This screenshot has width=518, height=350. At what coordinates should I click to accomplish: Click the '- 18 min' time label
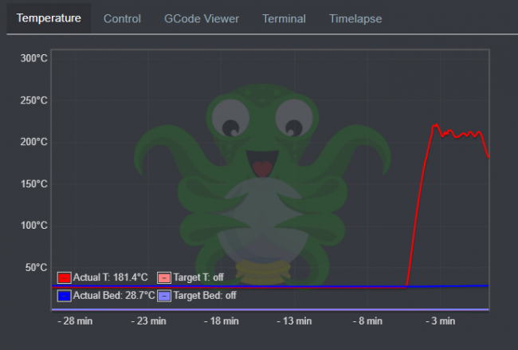[x=221, y=321]
